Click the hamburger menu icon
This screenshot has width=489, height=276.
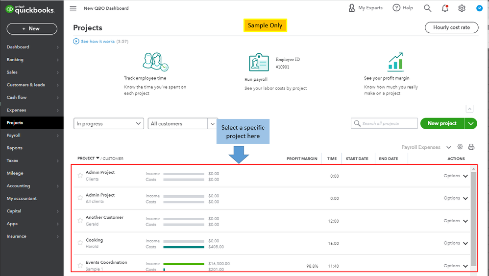click(x=73, y=8)
